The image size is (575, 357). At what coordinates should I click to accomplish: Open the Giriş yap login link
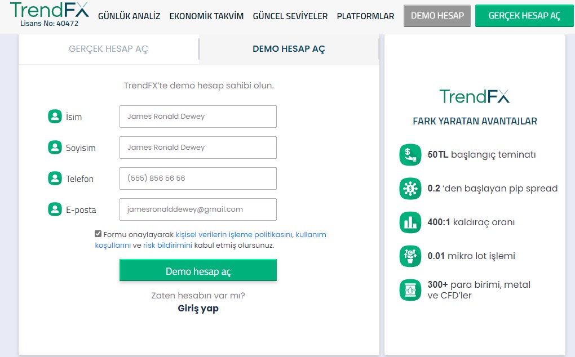coord(198,309)
